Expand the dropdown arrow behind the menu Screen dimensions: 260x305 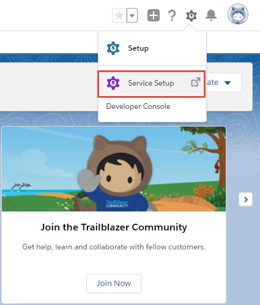tap(228, 83)
